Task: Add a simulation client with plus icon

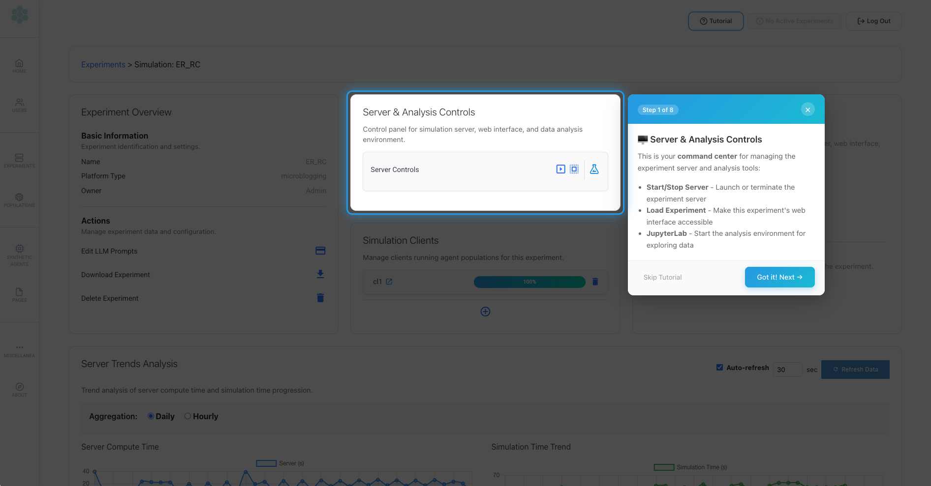Action: tap(485, 311)
